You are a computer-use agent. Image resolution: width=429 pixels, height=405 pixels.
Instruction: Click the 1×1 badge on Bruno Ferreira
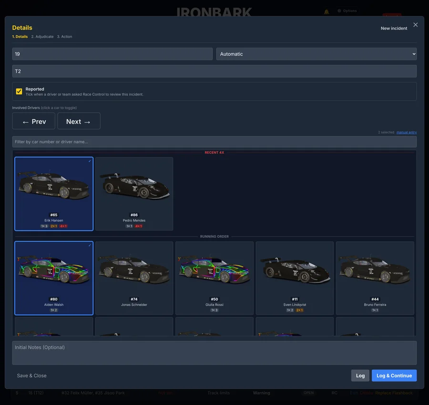pos(375,310)
